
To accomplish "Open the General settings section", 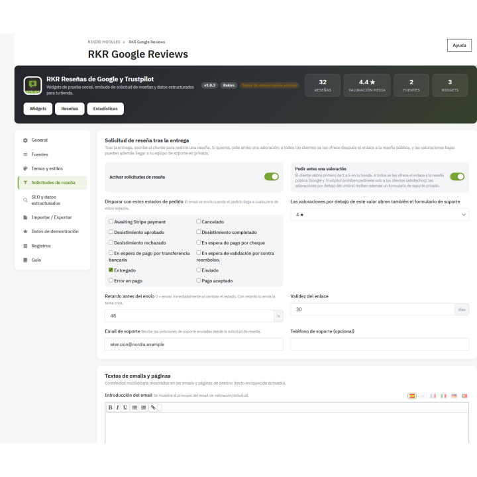I will (x=52, y=140).
